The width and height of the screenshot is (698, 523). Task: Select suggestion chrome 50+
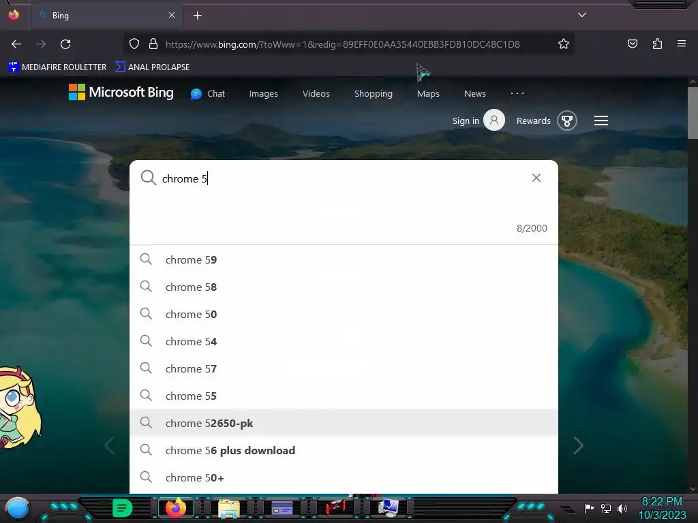[x=344, y=477]
